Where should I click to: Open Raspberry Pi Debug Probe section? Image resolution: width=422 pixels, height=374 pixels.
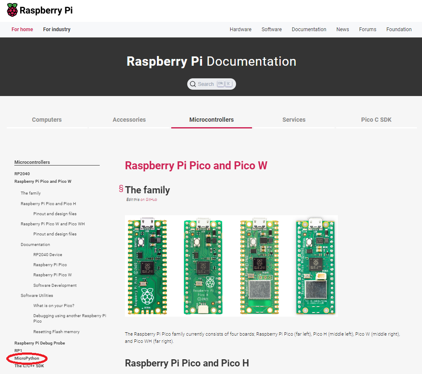[40, 343]
